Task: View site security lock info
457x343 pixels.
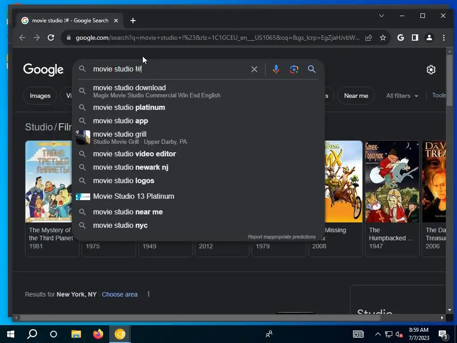Action: point(69,38)
